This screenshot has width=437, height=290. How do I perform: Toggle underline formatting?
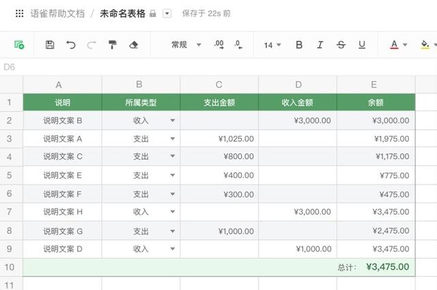pos(362,45)
